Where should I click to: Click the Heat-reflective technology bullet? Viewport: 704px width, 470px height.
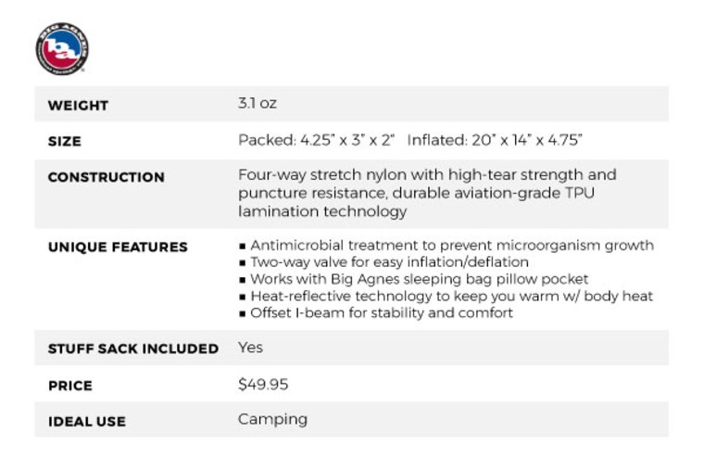tap(451, 296)
